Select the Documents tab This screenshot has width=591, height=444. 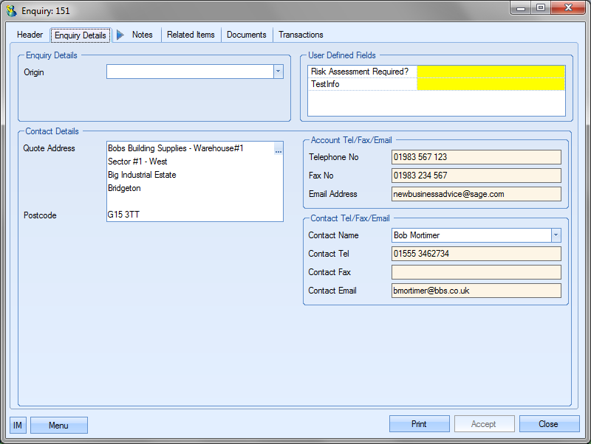(246, 35)
